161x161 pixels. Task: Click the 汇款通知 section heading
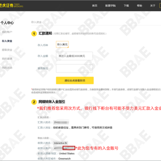pos(45,34)
